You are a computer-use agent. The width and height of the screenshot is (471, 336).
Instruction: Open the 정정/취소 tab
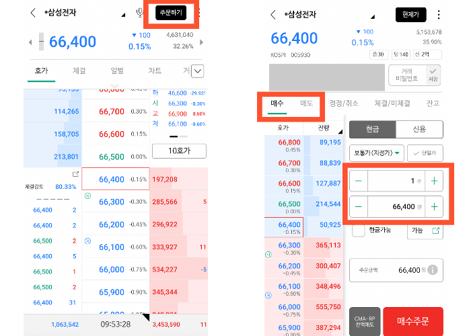coord(344,103)
